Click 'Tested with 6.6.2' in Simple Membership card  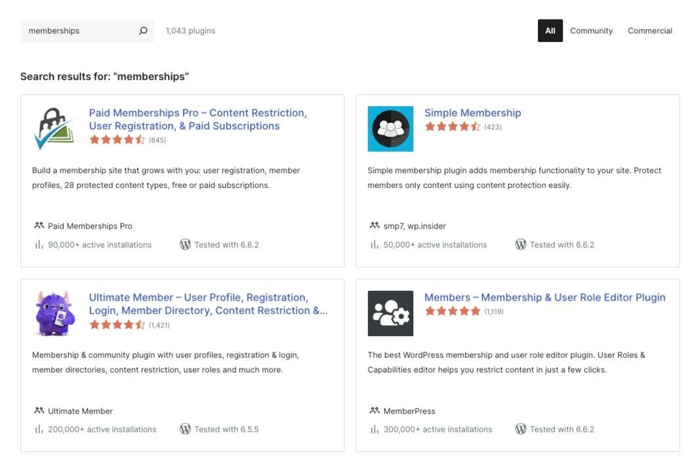562,245
